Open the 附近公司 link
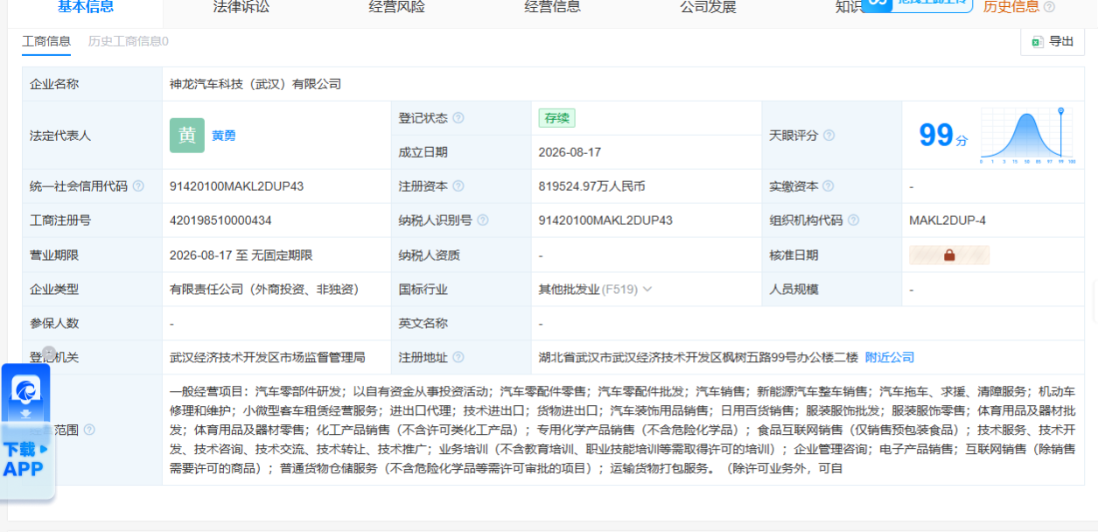This screenshot has height=532, width=1098. 890,357
